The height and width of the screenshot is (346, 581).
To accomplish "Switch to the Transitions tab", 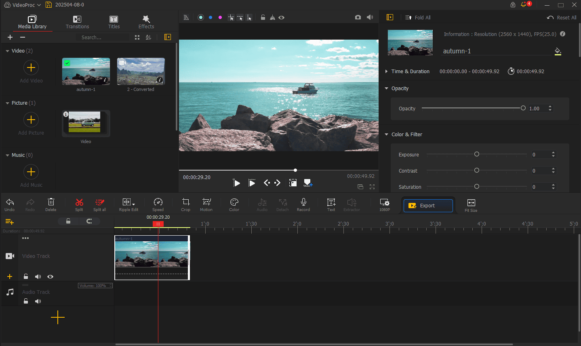I will point(77,22).
